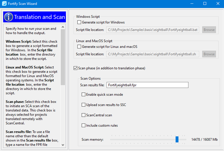Click Browse button for Windows script location
Screen dimensions: 224x151
[x=209, y=30]
